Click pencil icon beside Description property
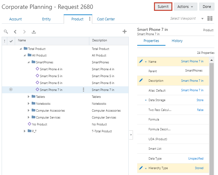 point(141,80)
